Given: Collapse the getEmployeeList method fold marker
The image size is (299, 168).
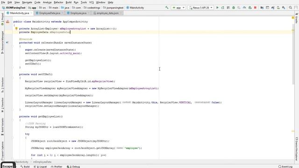Looking at the screenshot, I should click(x=13, y=120).
